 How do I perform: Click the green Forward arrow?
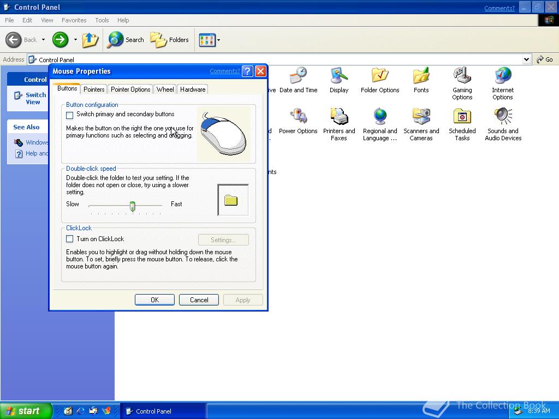tap(60, 40)
